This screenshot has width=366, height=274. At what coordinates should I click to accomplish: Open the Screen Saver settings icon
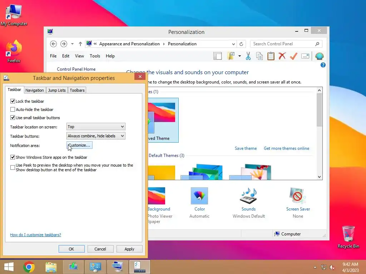coord(298,196)
